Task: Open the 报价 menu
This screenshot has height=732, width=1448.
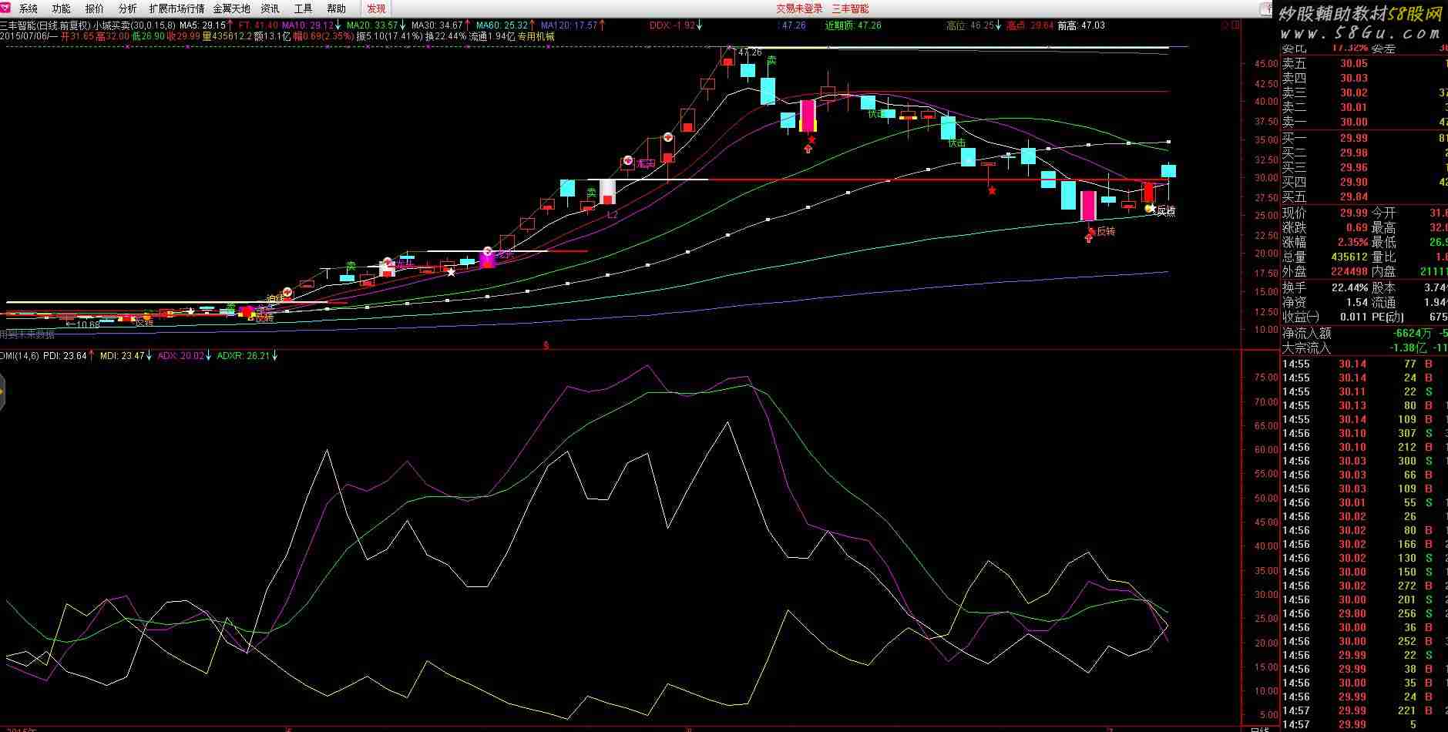Action: tap(94, 8)
